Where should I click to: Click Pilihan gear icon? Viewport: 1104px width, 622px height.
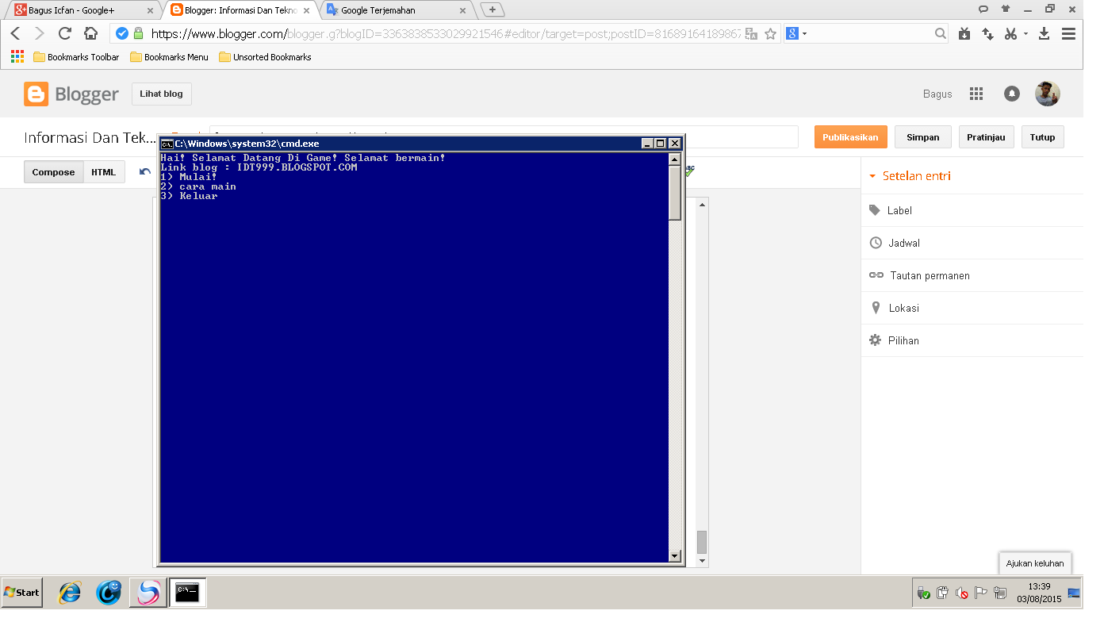[876, 340]
